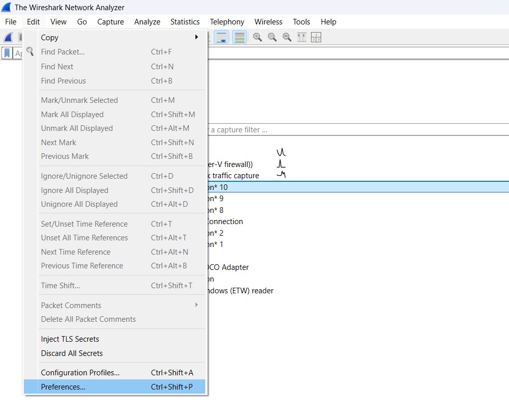Open the Telephony menu
The width and height of the screenshot is (509, 414).
click(227, 22)
